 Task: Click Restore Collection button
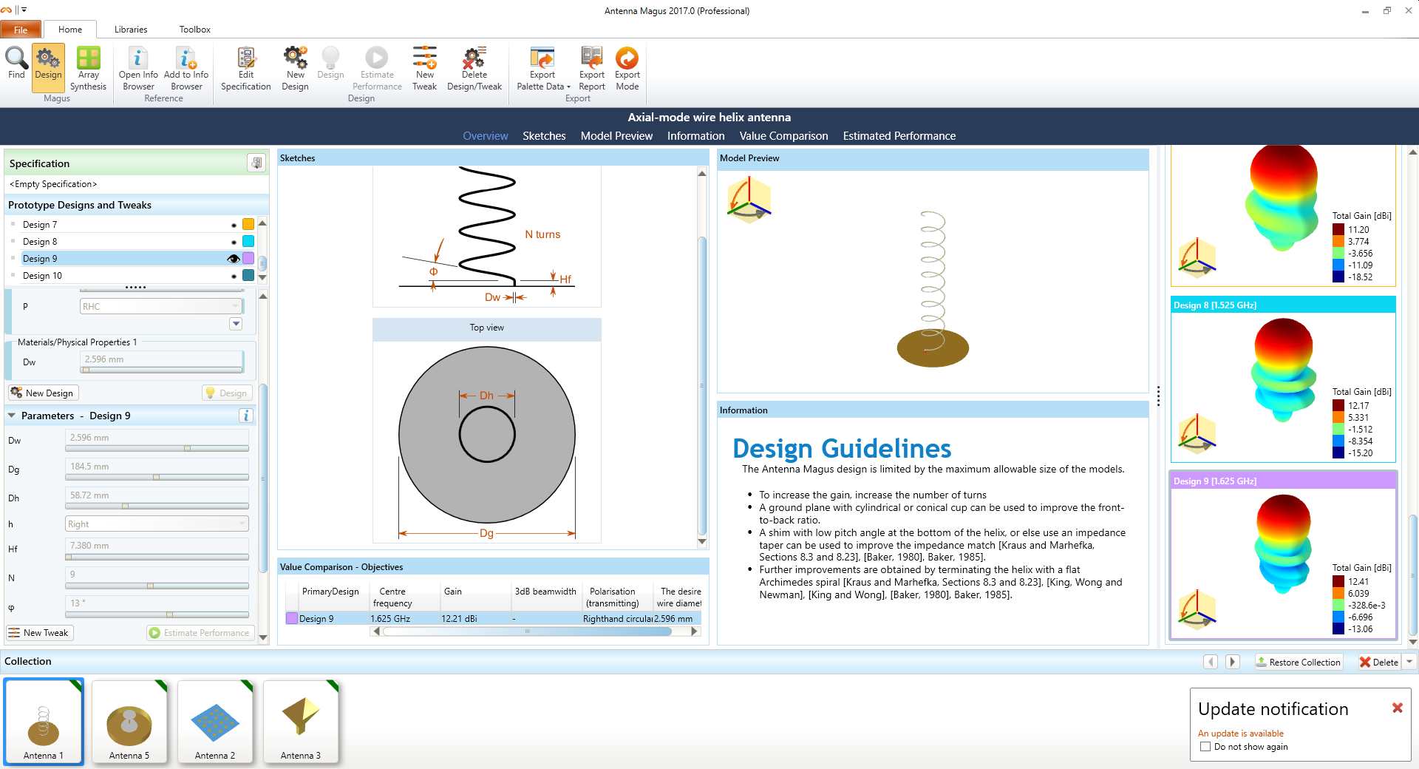click(x=1299, y=662)
